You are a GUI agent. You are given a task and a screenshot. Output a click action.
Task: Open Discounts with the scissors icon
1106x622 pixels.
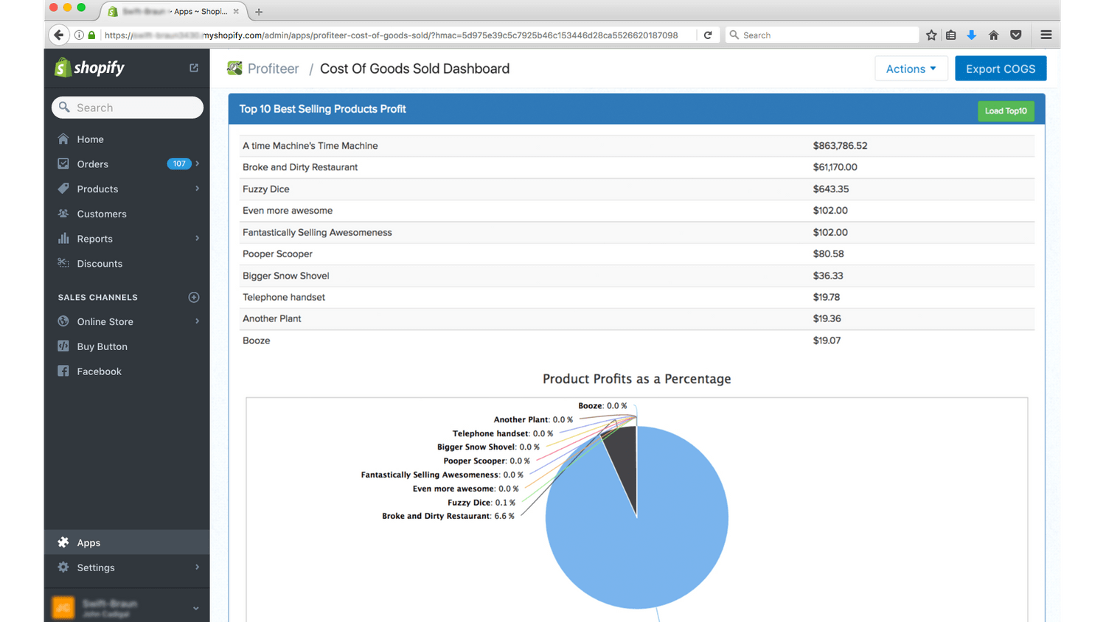65,263
